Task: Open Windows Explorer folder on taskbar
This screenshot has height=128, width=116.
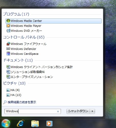Action: 35,123
